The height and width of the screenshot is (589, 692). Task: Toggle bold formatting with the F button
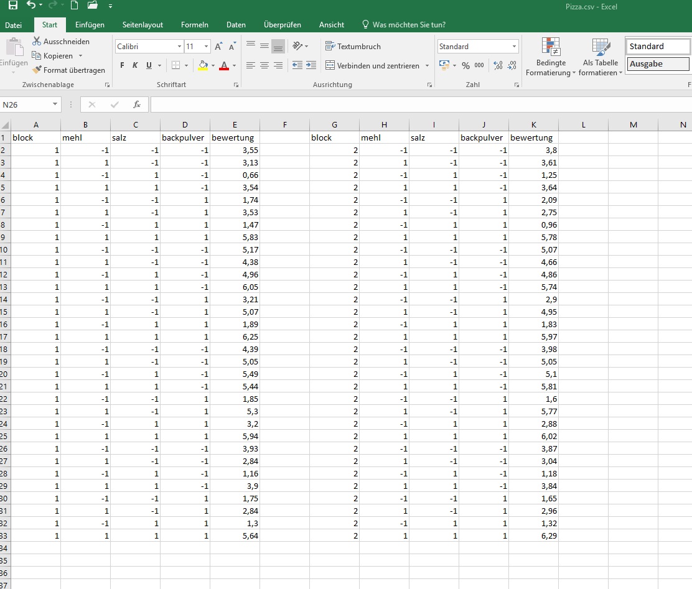click(122, 65)
